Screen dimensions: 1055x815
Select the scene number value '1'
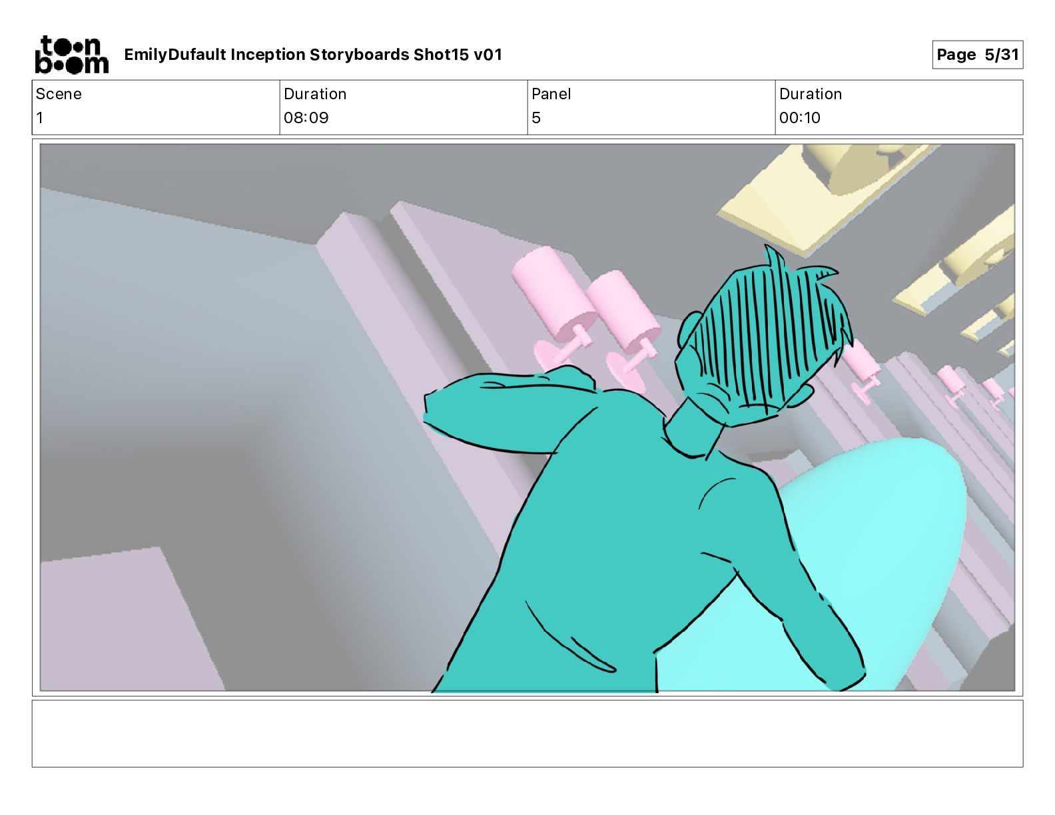click(x=40, y=118)
